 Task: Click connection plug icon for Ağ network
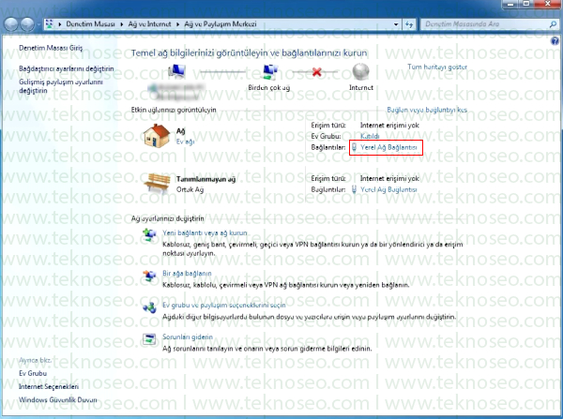pos(354,147)
